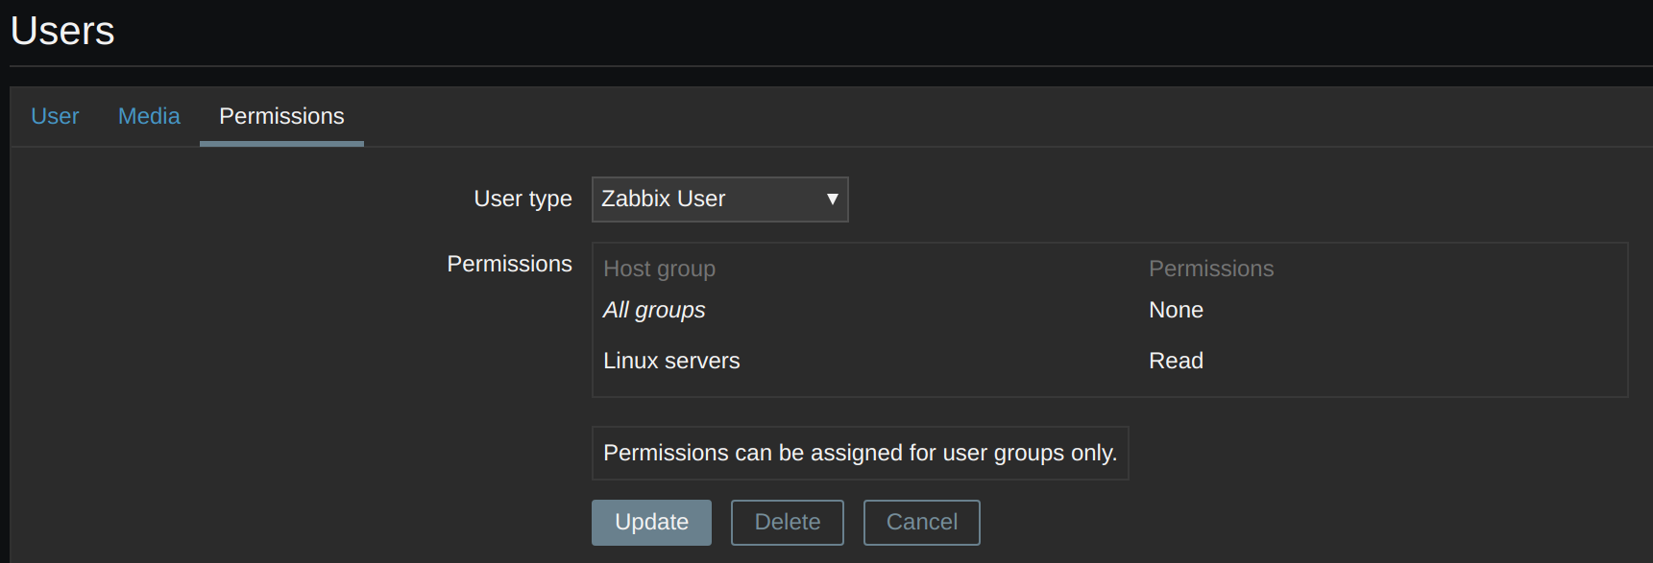The width and height of the screenshot is (1653, 563).
Task: Click empty tab bar right of Permissions tab
Action: pyautogui.click(x=960, y=116)
